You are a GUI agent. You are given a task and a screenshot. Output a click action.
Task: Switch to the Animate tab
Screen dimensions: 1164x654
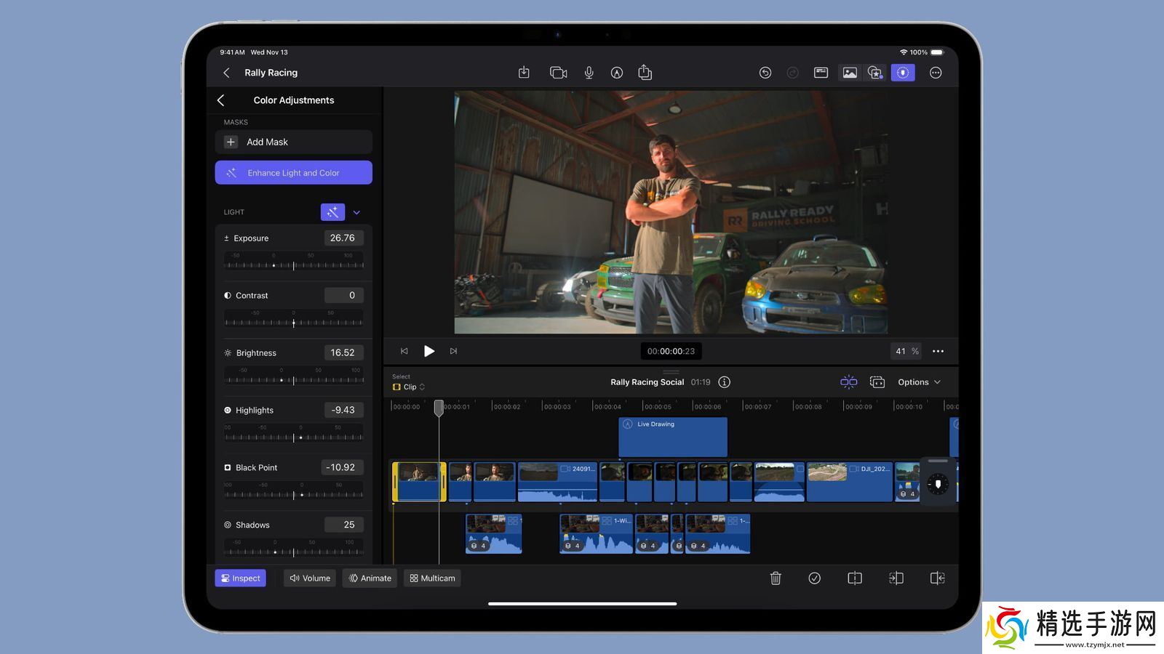tap(370, 578)
